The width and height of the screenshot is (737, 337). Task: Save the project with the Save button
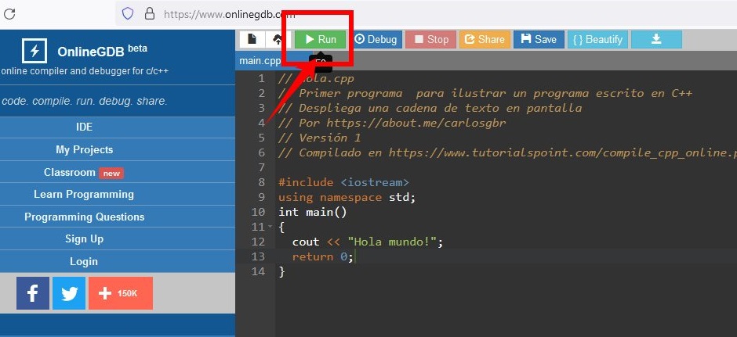(x=539, y=39)
